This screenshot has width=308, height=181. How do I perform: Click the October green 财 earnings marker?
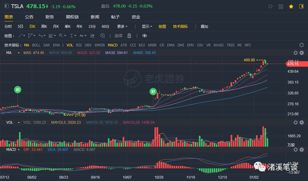pos(153,91)
